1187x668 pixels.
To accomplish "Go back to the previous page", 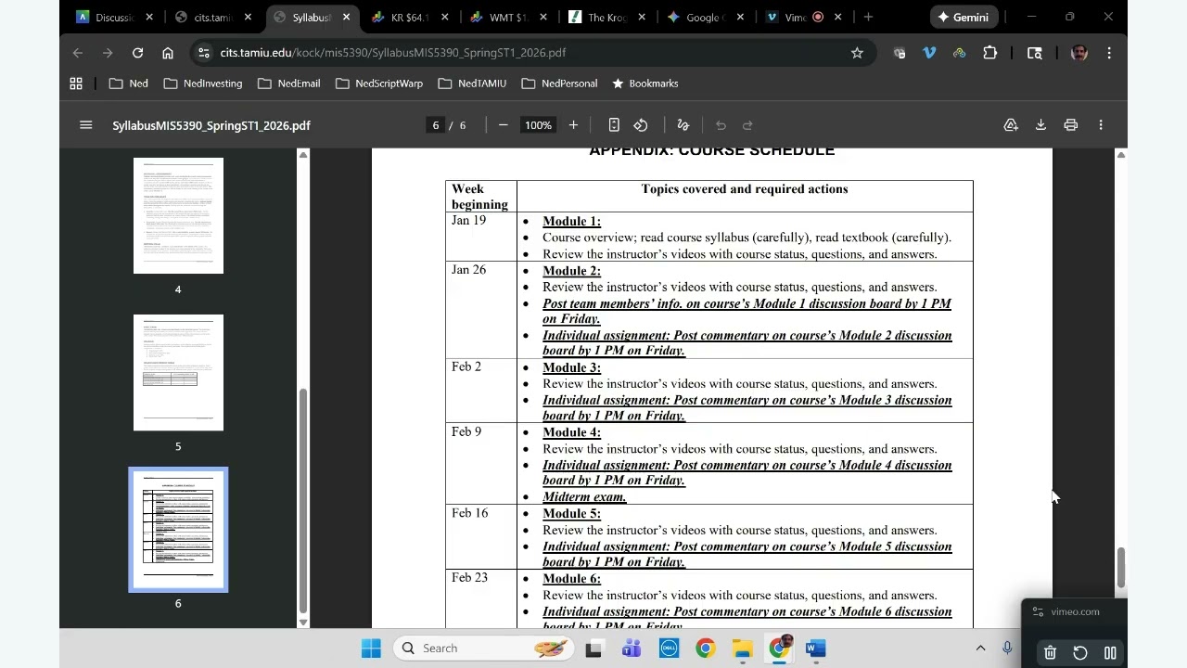I will (78, 53).
